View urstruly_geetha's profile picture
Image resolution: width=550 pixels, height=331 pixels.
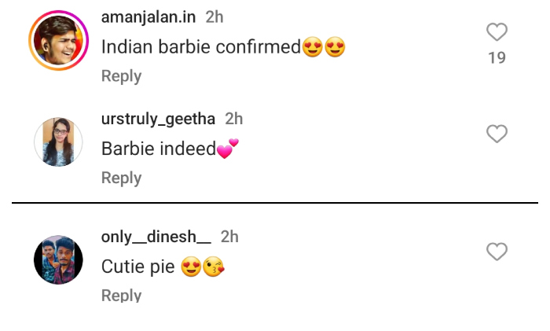tap(58, 142)
